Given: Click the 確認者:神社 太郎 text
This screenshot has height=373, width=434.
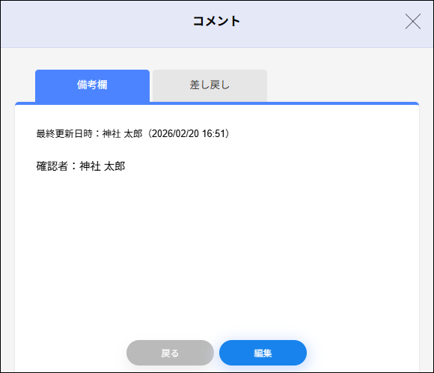Looking at the screenshot, I should 81,166.
